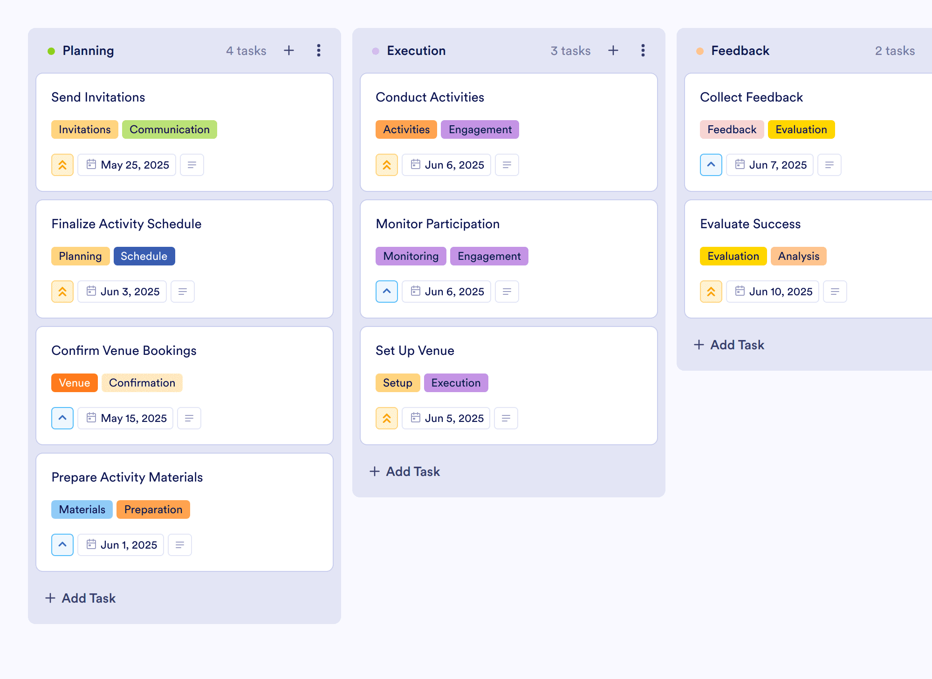This screenshot has width=932, height=679.
Task: Select the Execution column title
Action: 416,50
